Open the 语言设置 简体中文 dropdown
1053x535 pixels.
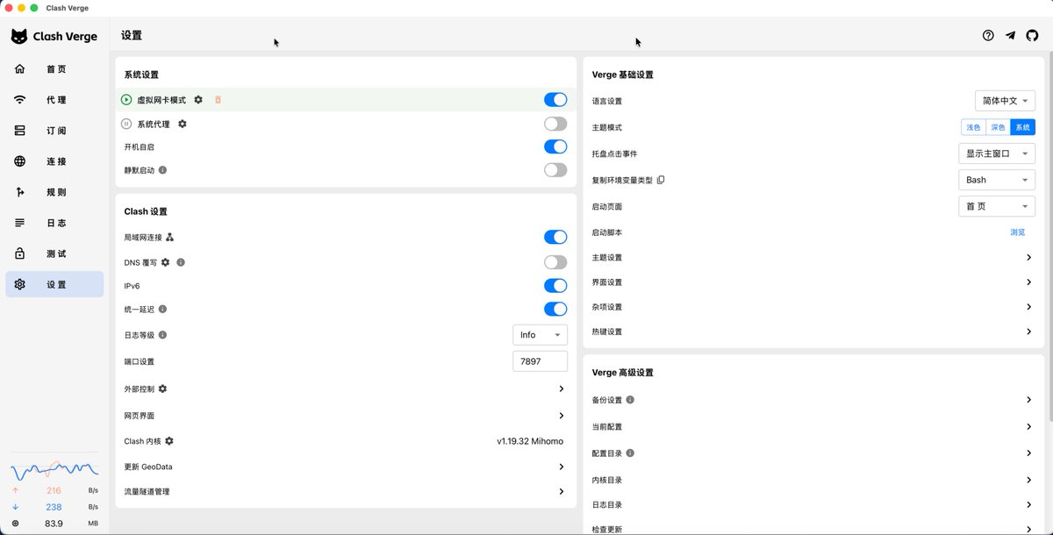click(x=1005, y=101)
